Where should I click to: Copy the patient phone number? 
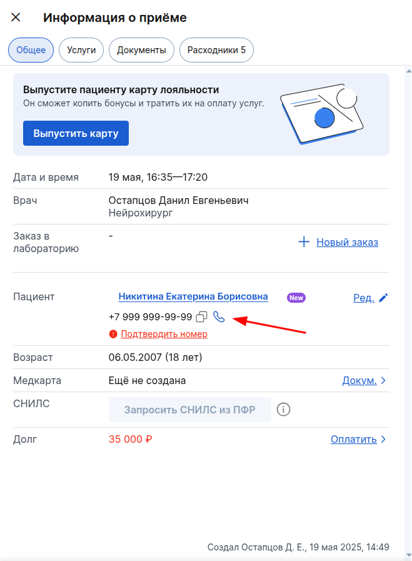pyautogui.click(x=201, y=316)
